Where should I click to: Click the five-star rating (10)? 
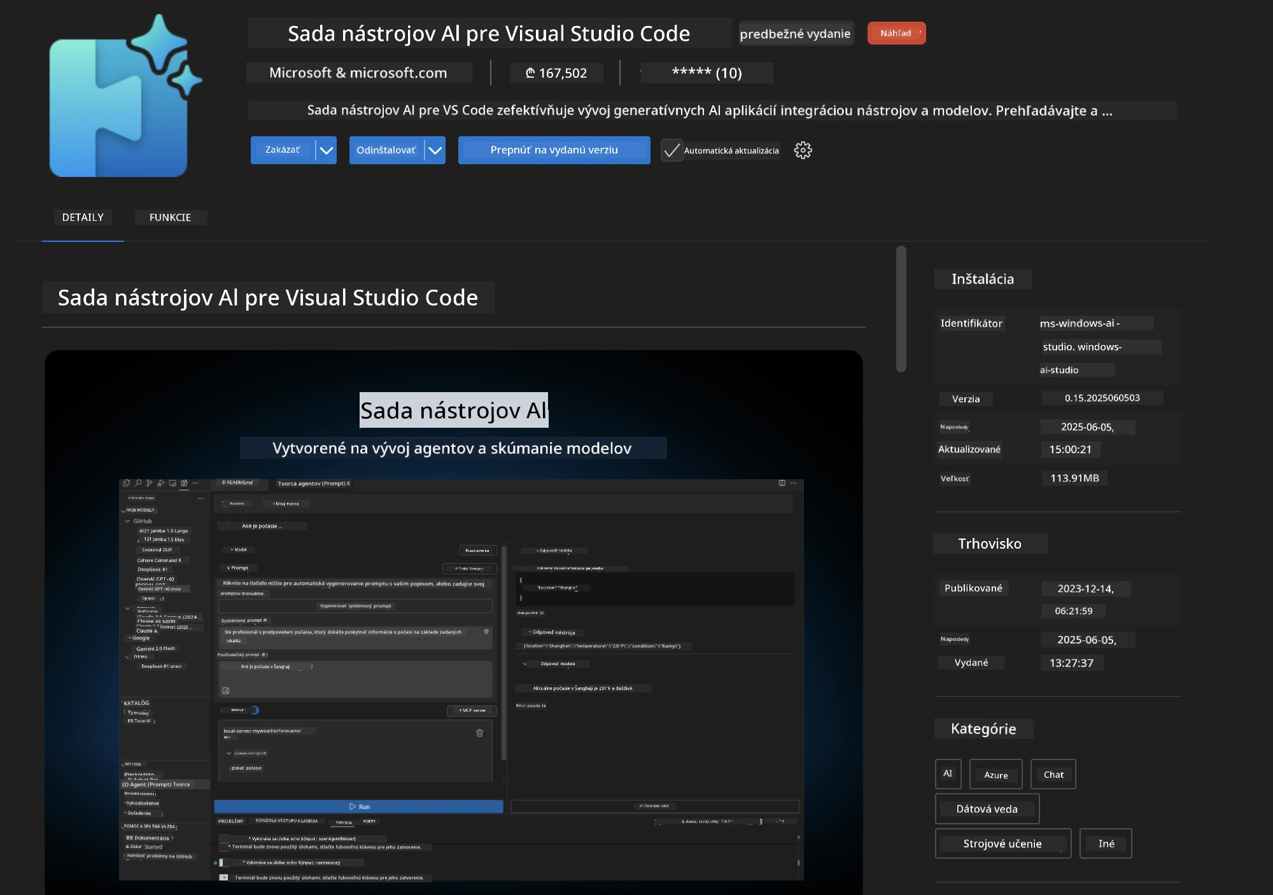[707, 73]
